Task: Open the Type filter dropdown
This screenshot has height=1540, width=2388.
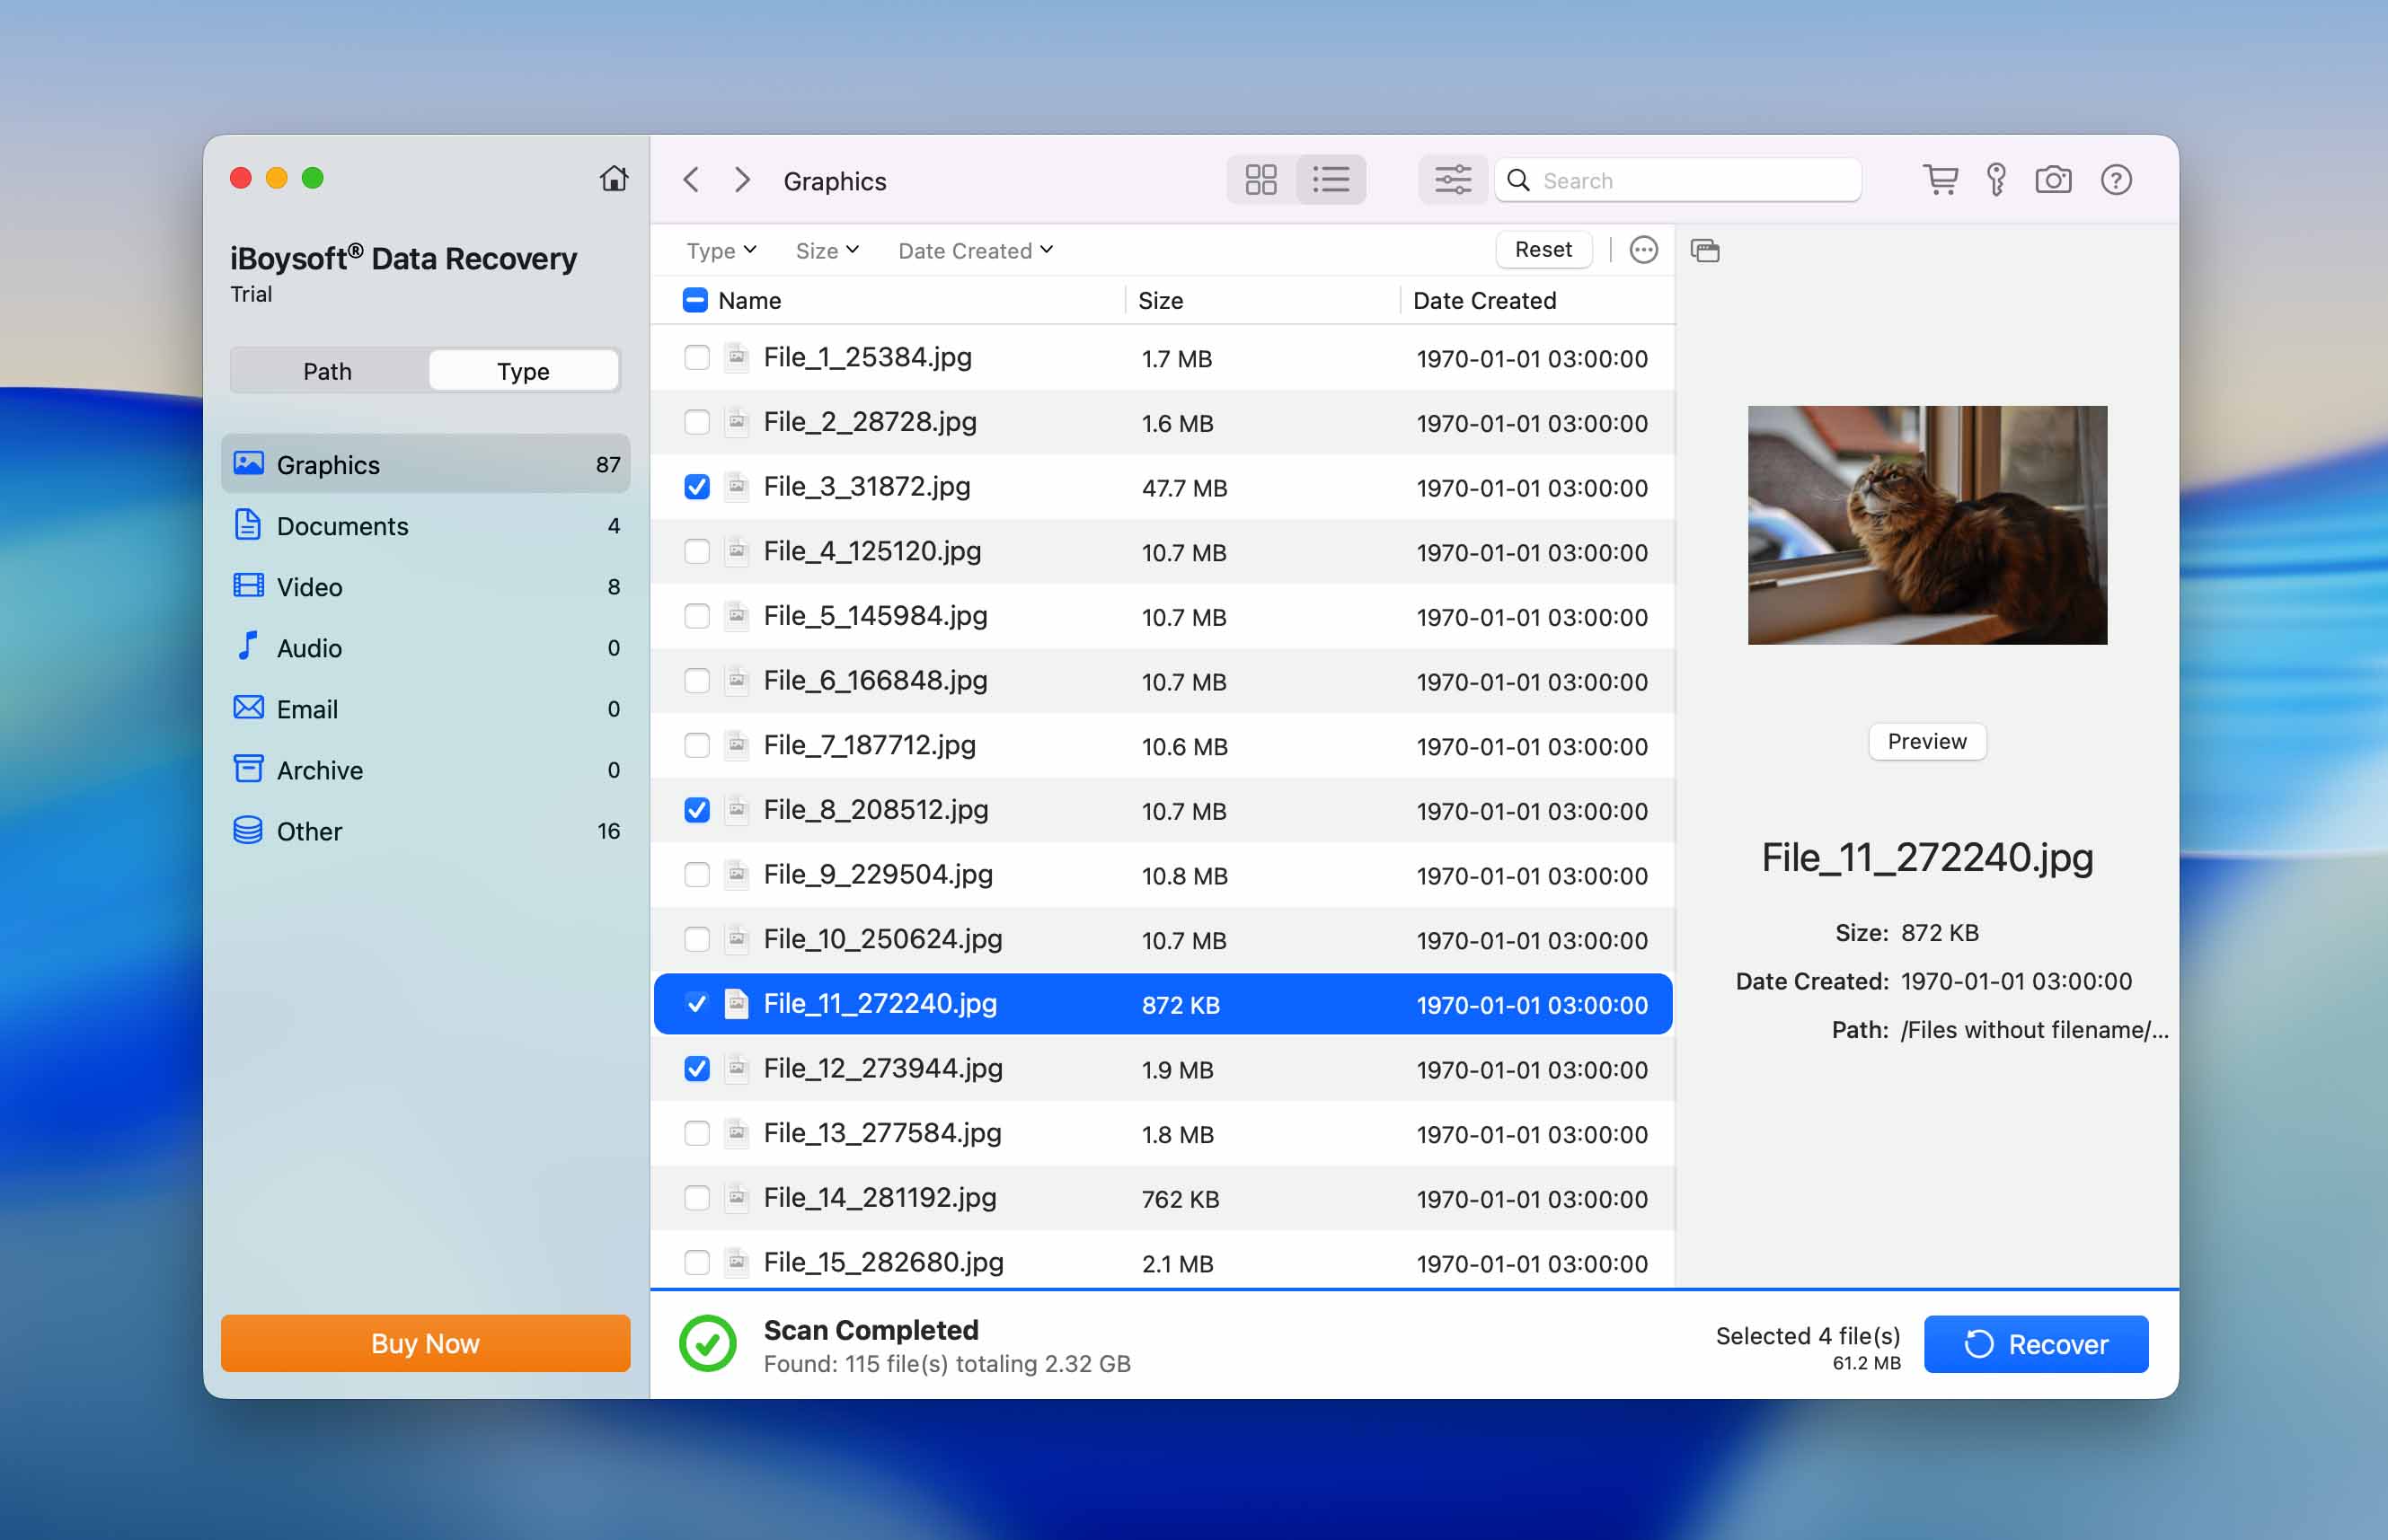Action: click(720, 250)
